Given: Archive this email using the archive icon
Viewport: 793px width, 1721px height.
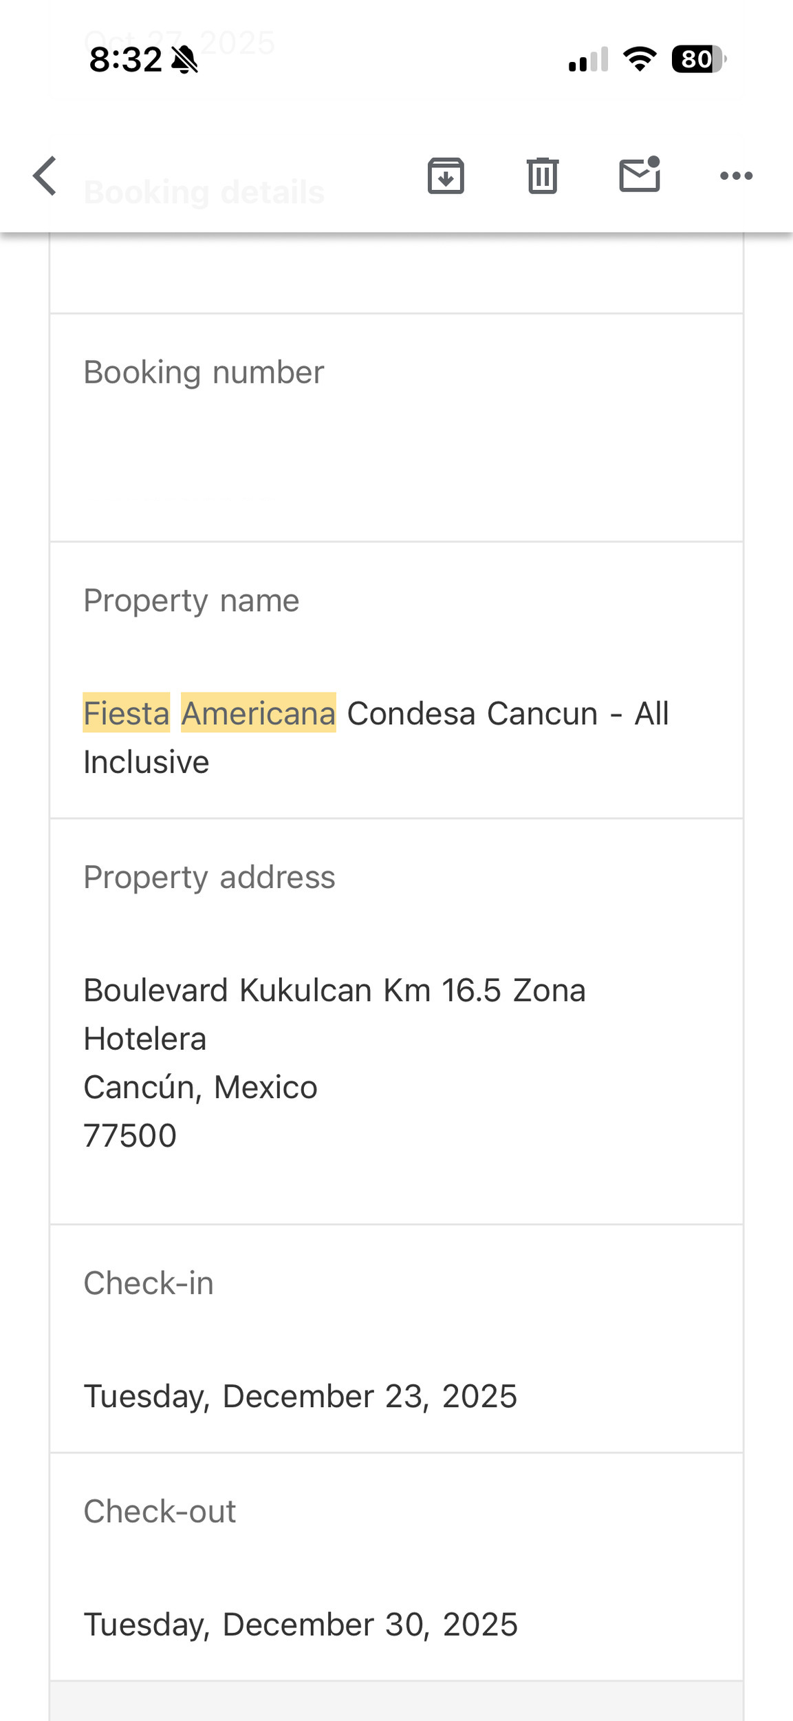Looking at the screenshot, I should pos(446,176).
